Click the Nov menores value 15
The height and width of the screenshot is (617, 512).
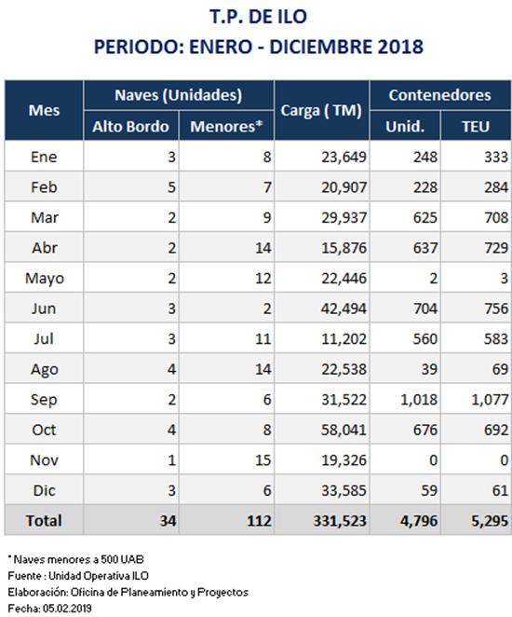tap(263, 460)
